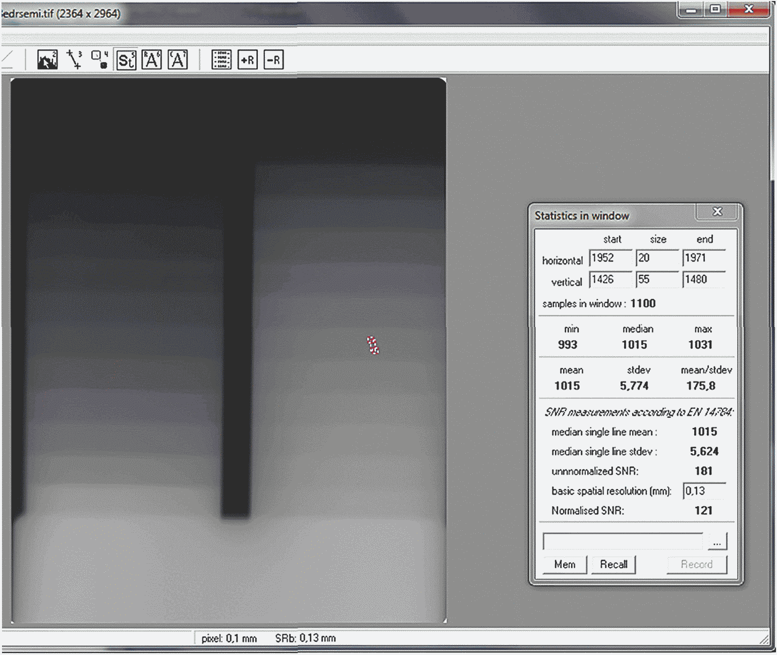Click the Mem button
777x655 pixels.
pyautogui.click(x=565, y=564)
